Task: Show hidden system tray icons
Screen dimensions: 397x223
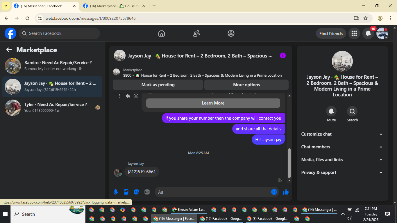Action: (343, 214)
